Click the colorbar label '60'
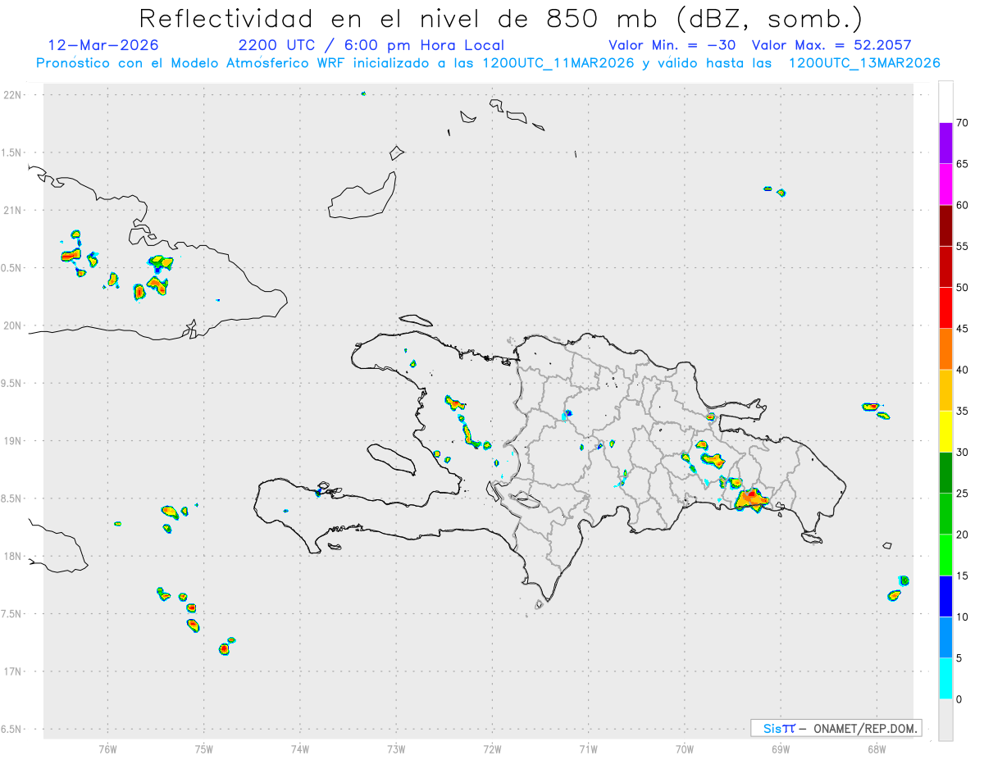The width and height of the screenshot is (984, 760). 962,205
